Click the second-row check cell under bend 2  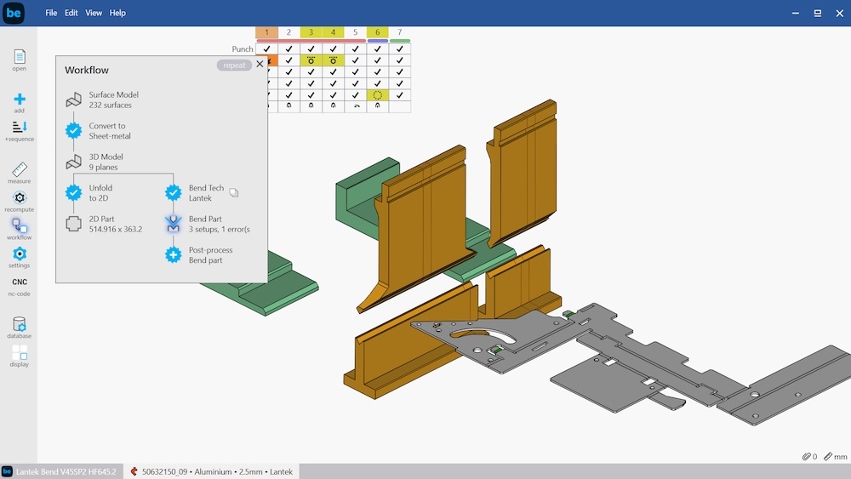click(288, 60)
